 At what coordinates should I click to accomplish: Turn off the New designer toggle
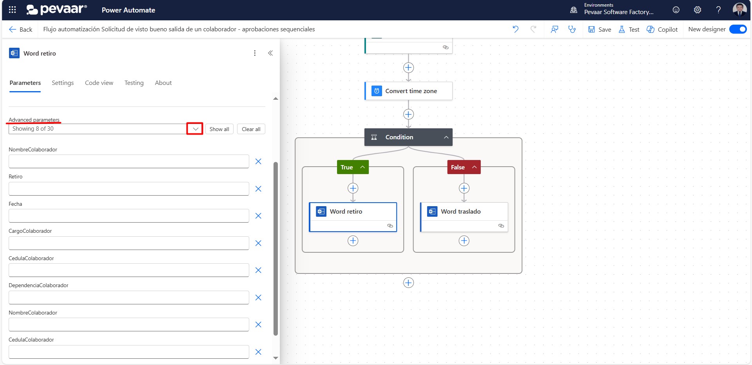point(738,29)
